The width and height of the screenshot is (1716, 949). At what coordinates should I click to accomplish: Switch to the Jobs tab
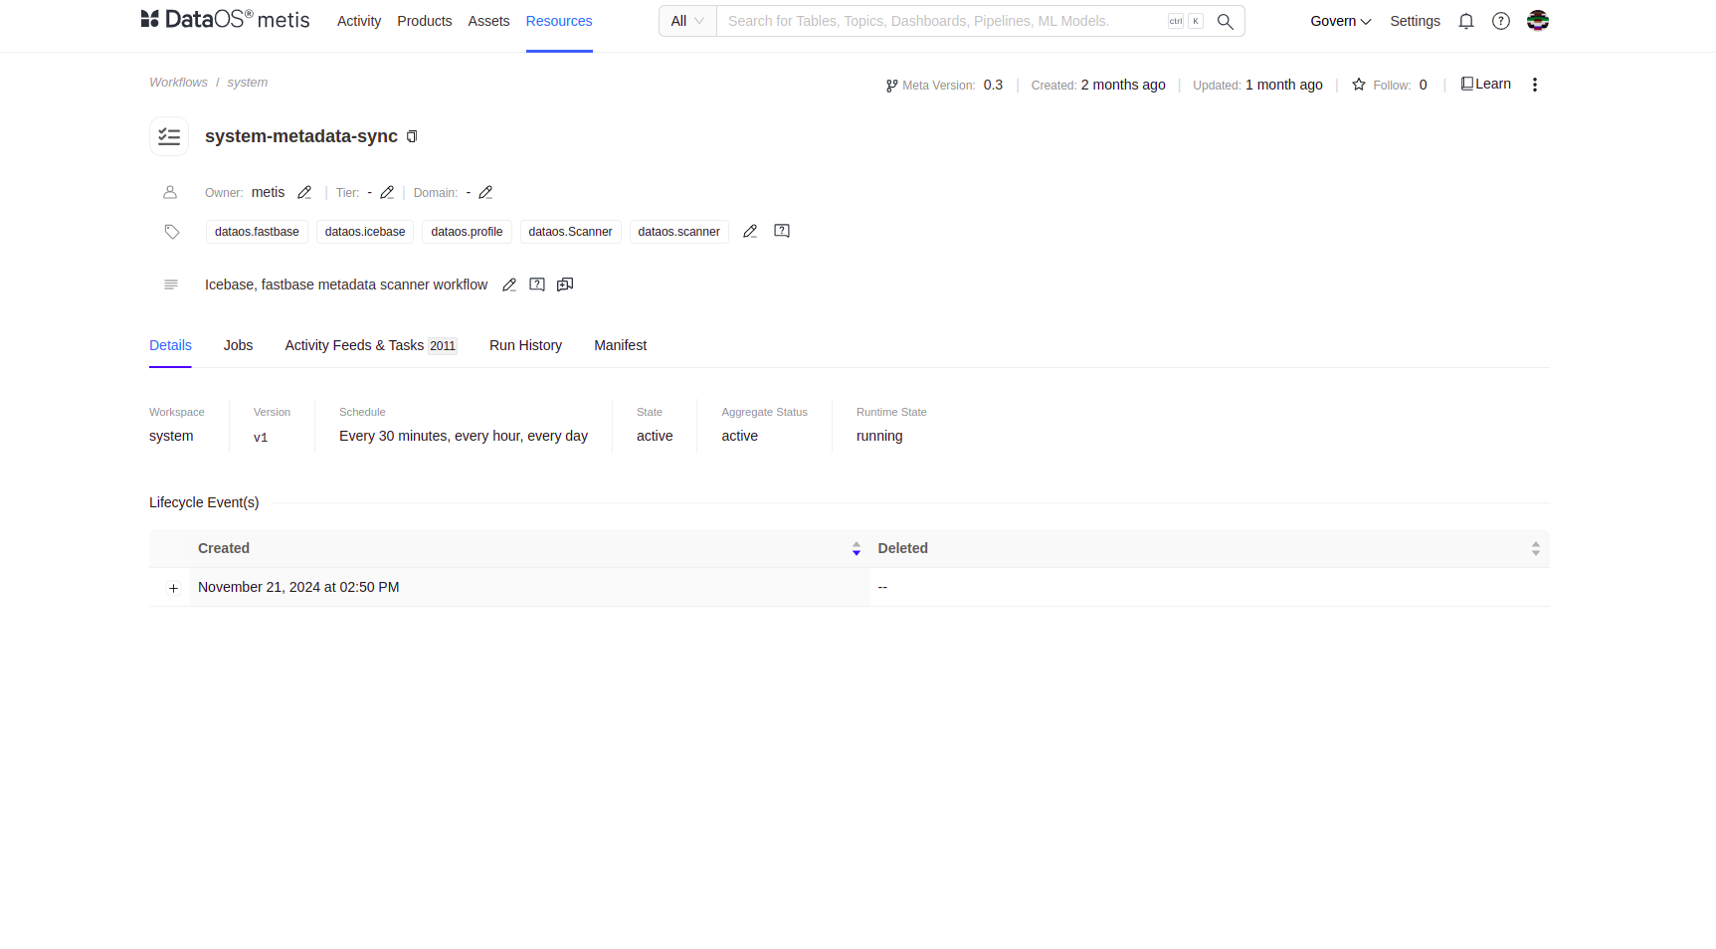239,345
